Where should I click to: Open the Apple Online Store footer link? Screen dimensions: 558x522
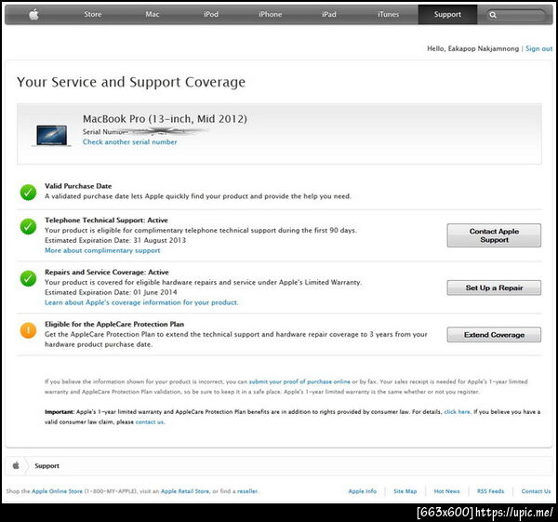[57, 491]
